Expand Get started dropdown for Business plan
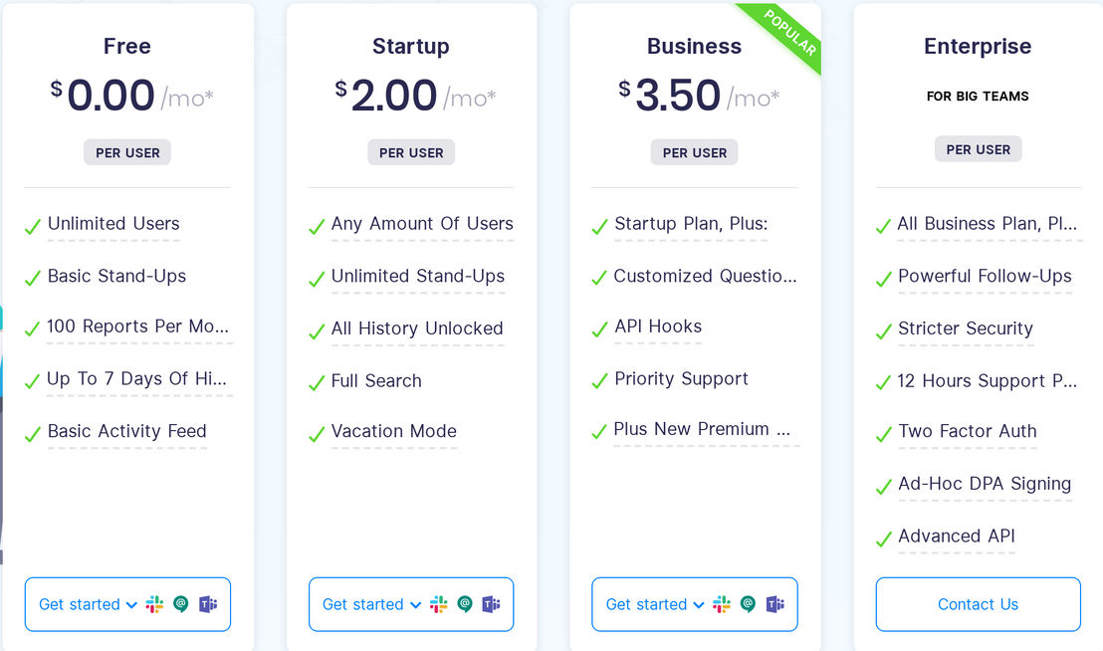Viewport: 1103px width, 651px height. (655, 604)
